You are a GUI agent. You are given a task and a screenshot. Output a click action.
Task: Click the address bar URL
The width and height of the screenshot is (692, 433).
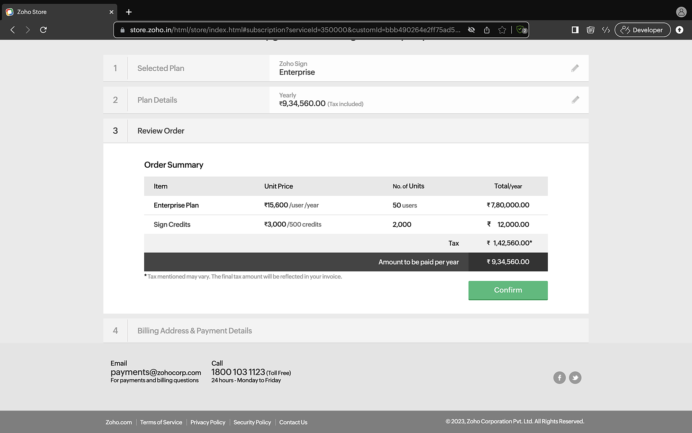click(x=295, y=30)
